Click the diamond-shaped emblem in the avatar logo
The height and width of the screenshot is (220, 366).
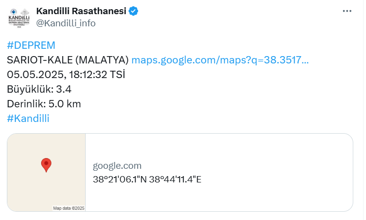click(25, 12)
